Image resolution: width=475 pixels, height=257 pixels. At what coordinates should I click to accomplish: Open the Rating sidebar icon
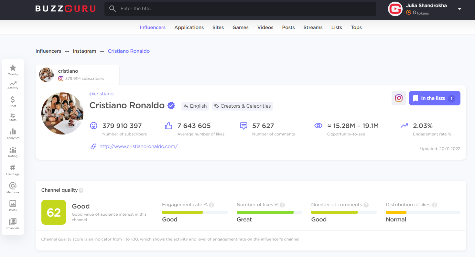[13, 152]
